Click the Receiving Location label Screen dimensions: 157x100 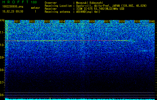(58, 6)
